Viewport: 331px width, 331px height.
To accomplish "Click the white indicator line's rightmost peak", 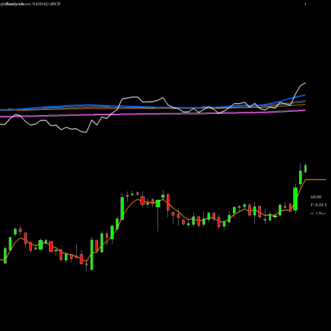I will [305, 83].
